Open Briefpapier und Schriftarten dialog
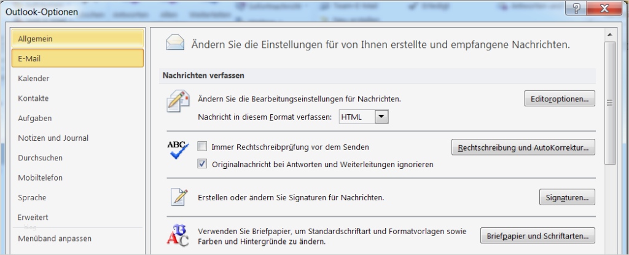The height and width of the screenshot is (255, 629). (537, 236)
